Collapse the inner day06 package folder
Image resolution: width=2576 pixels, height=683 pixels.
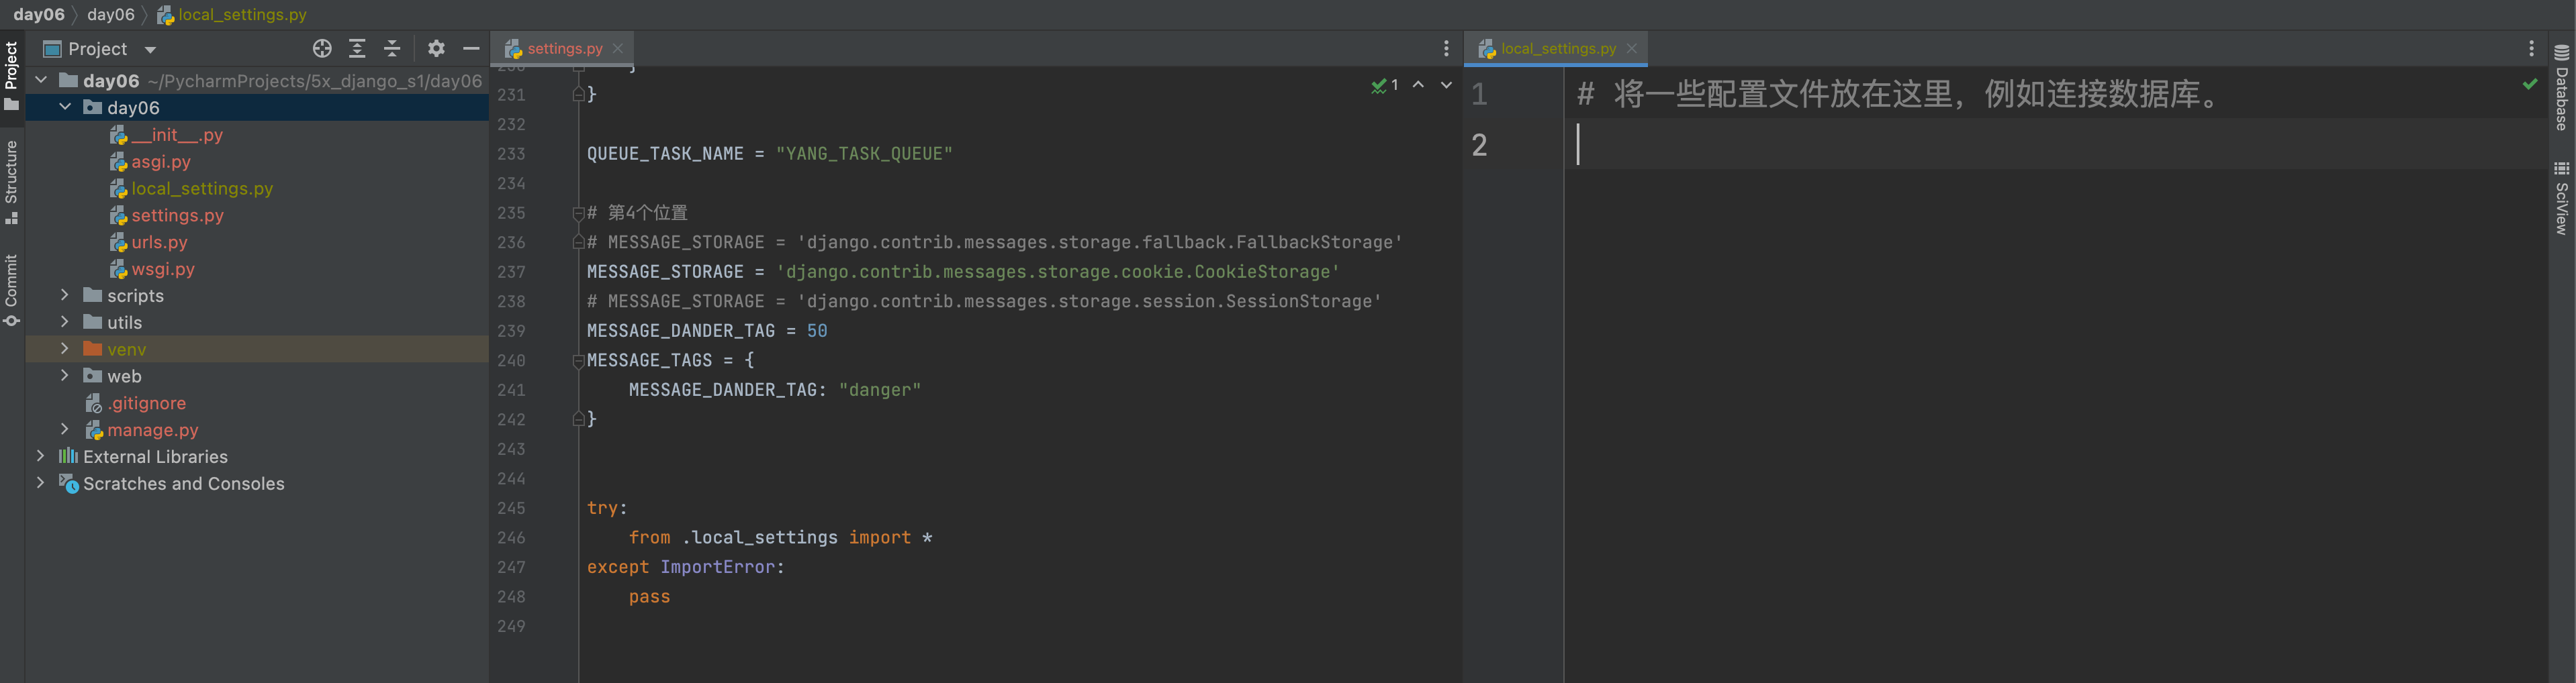(x=65, y=107)
